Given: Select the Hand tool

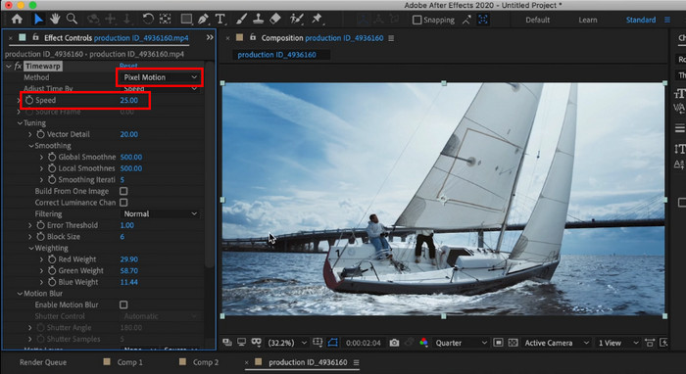Looking at the screenshot, I should (55, 20).
